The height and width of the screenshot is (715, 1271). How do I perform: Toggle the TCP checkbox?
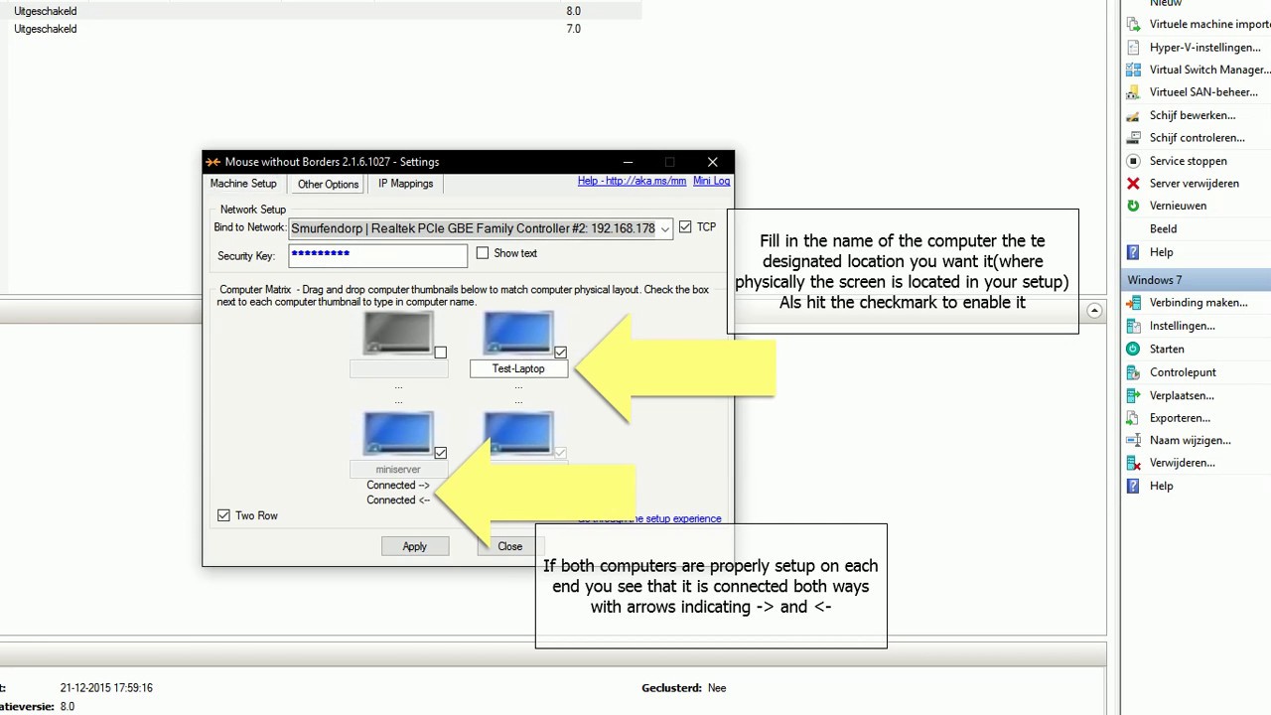tap(685, 227)
